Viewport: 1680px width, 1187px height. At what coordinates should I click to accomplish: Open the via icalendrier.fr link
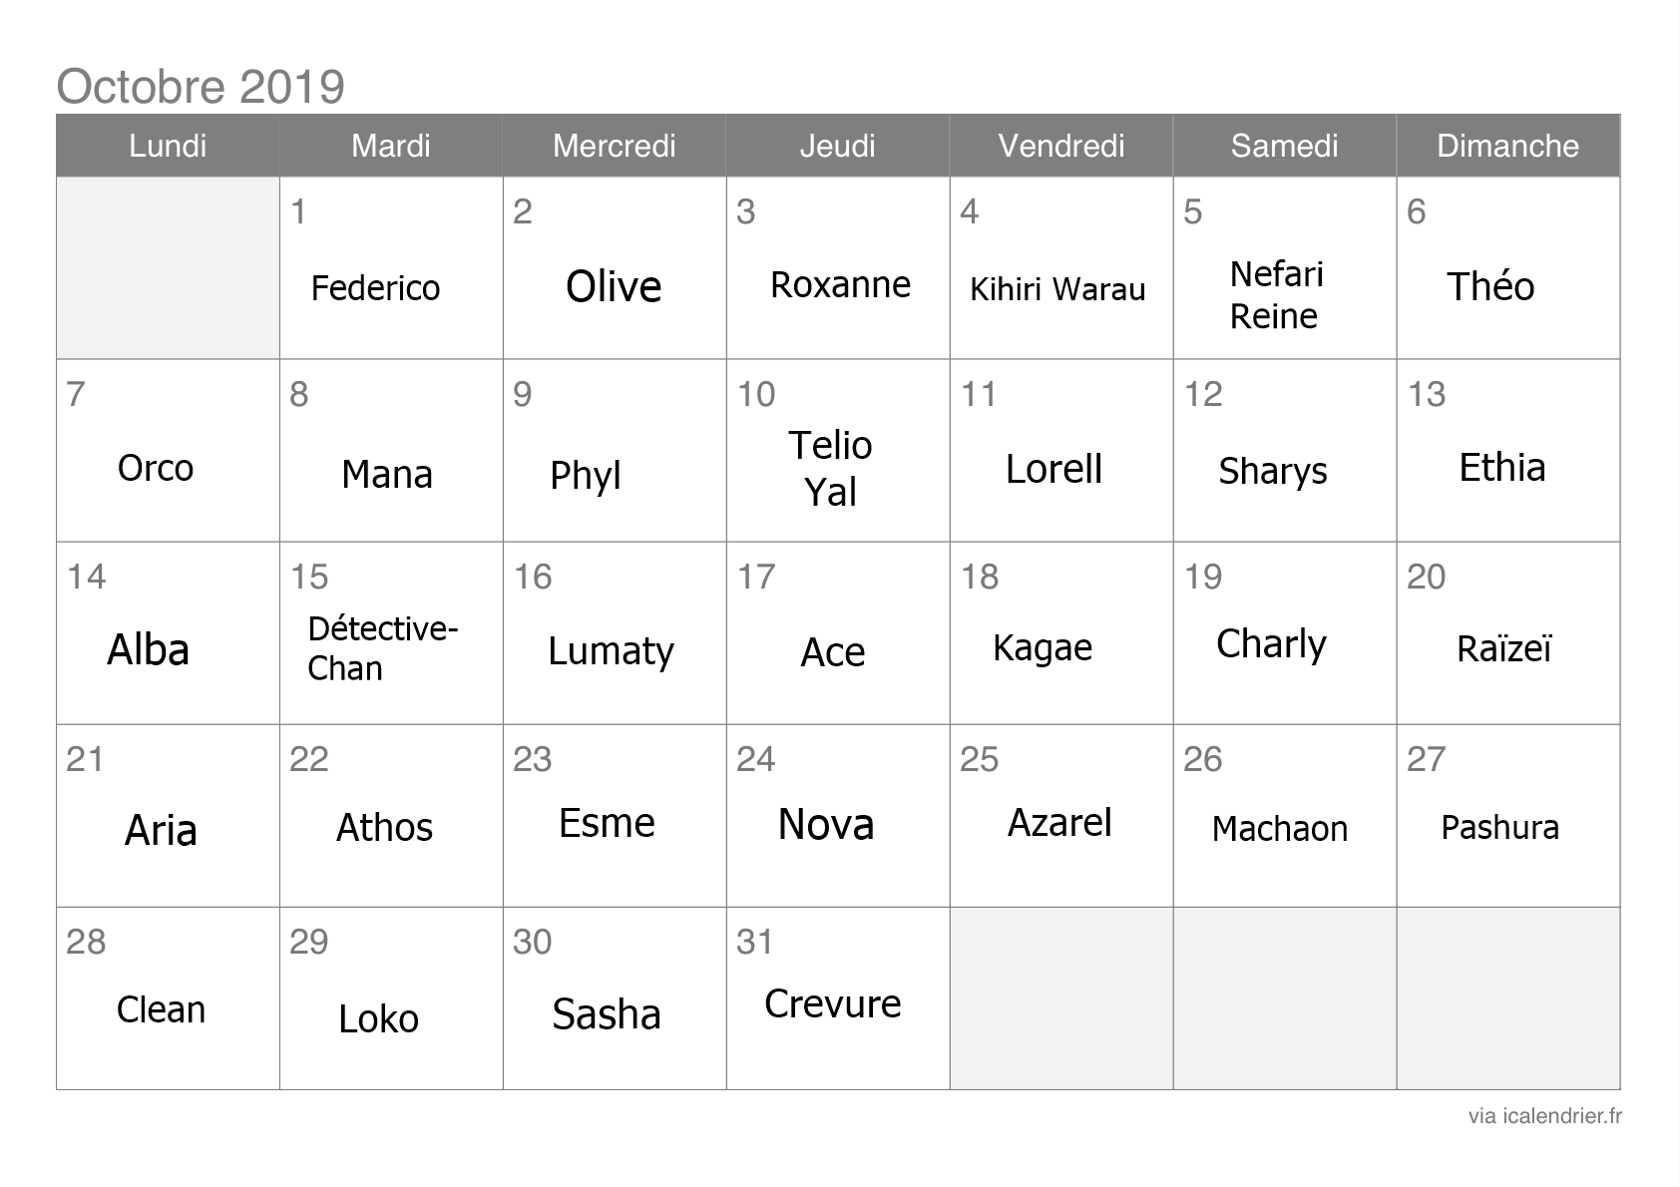pos(1544,1116)
